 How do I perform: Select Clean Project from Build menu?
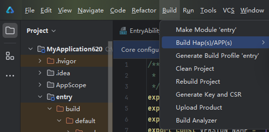pyautogui.click(x=195, y=69)
